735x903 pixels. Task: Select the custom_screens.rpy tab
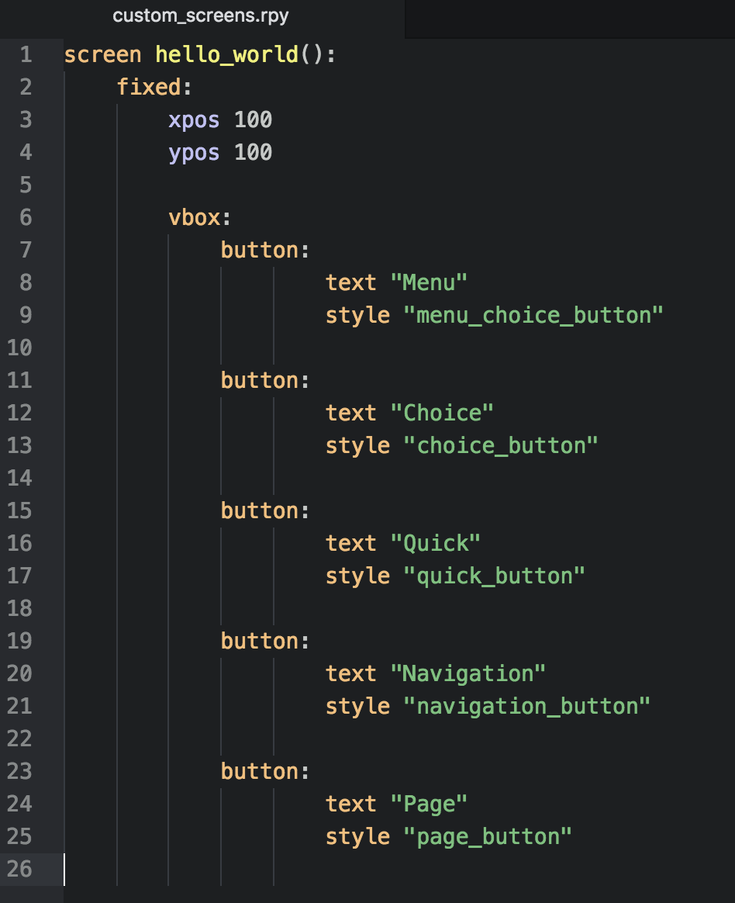201,16
